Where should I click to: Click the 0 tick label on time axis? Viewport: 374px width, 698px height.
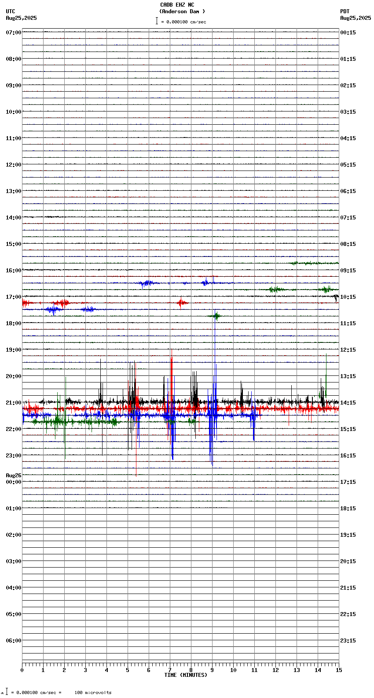coord(22,670)
